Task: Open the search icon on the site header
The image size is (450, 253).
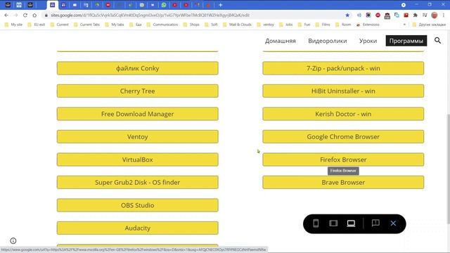Action: (437, 41)
